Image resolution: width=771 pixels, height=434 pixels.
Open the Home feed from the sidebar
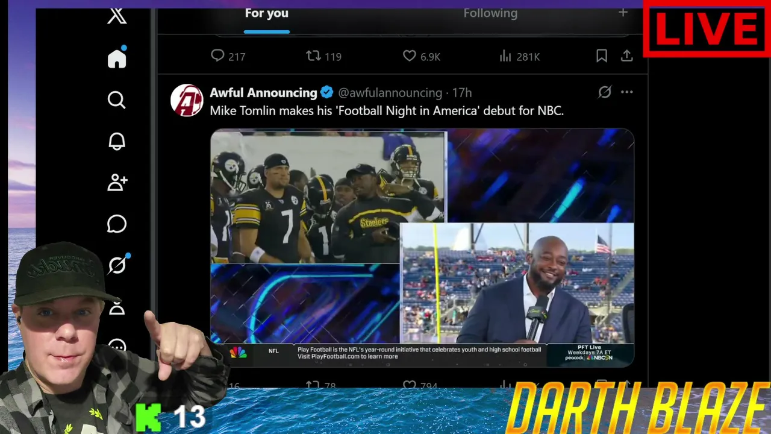pos(117,58)
